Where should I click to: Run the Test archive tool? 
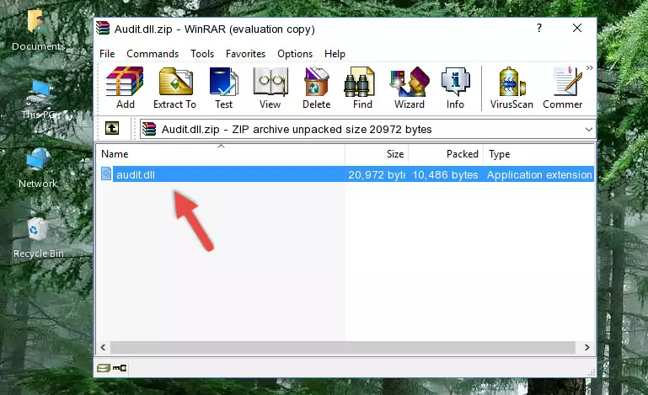[x=223, y=88]
